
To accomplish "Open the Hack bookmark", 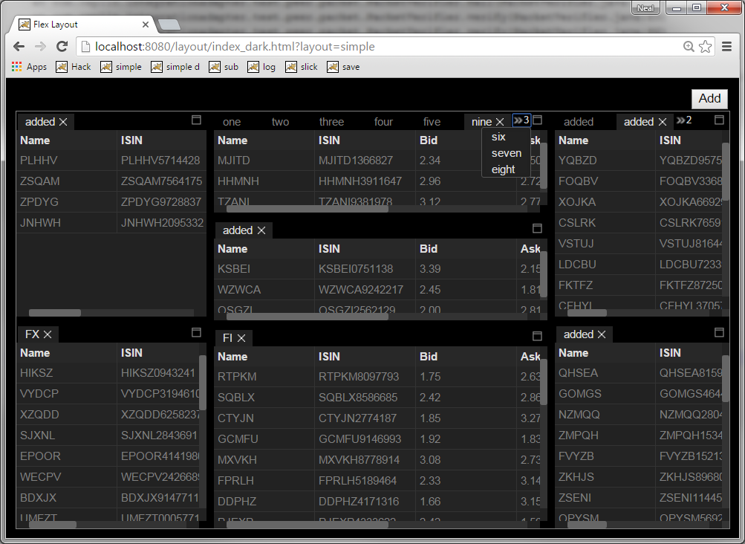I will tap(74, 67).
